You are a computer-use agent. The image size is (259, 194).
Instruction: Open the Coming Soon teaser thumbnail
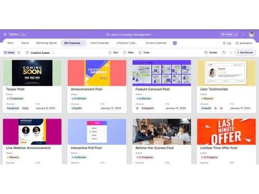point(32,73)
